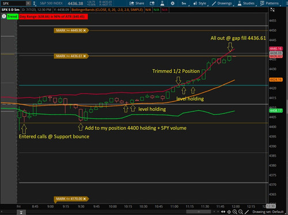
Task: Click the zoom in magnifier
Action: point(234,212)
